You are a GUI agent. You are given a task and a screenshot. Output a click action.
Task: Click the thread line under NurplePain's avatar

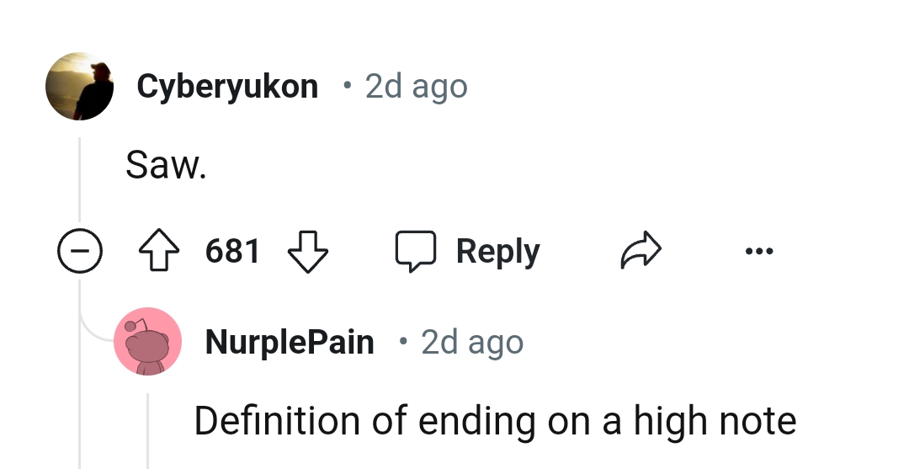pos(148,429)
